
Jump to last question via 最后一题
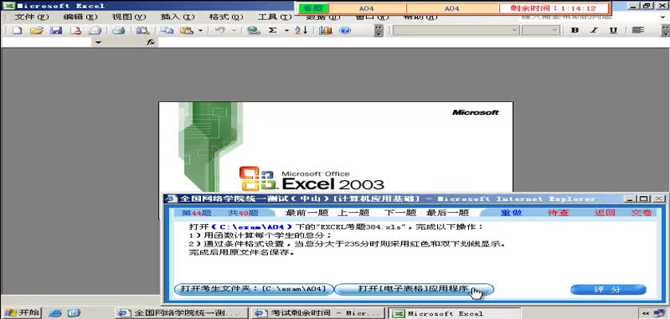[x=447, y=213]
